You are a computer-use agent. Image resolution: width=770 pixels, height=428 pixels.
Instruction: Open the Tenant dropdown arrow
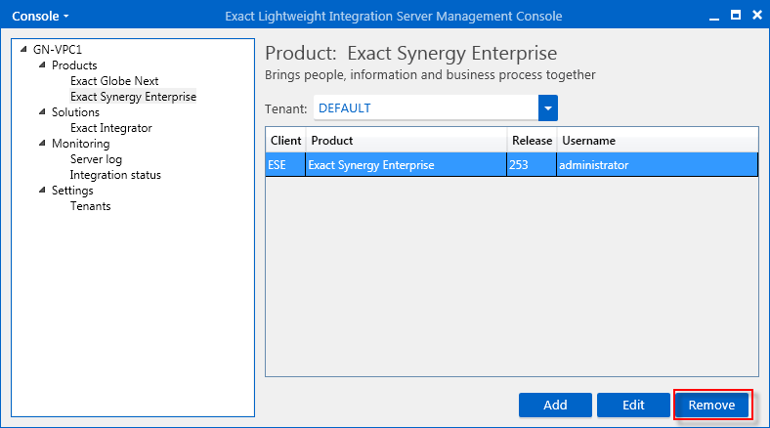coord(548,108)
